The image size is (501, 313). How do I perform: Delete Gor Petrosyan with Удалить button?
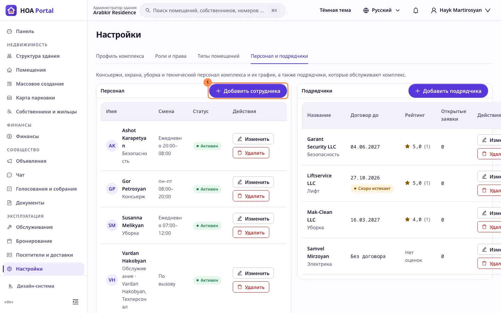coord(251,196)
